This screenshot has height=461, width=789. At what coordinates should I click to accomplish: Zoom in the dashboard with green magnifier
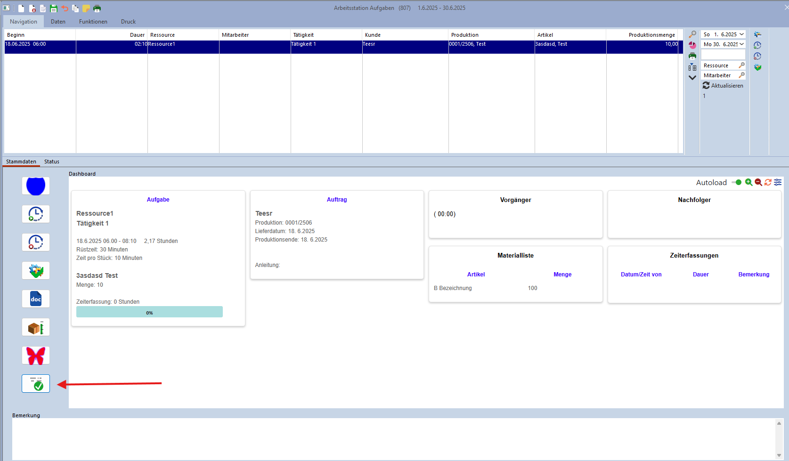pos(748,182)
